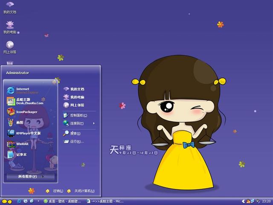Viewport: 273px width, 205px height.
Task: Click the tray icon next to clock
Action: (258, 201)
